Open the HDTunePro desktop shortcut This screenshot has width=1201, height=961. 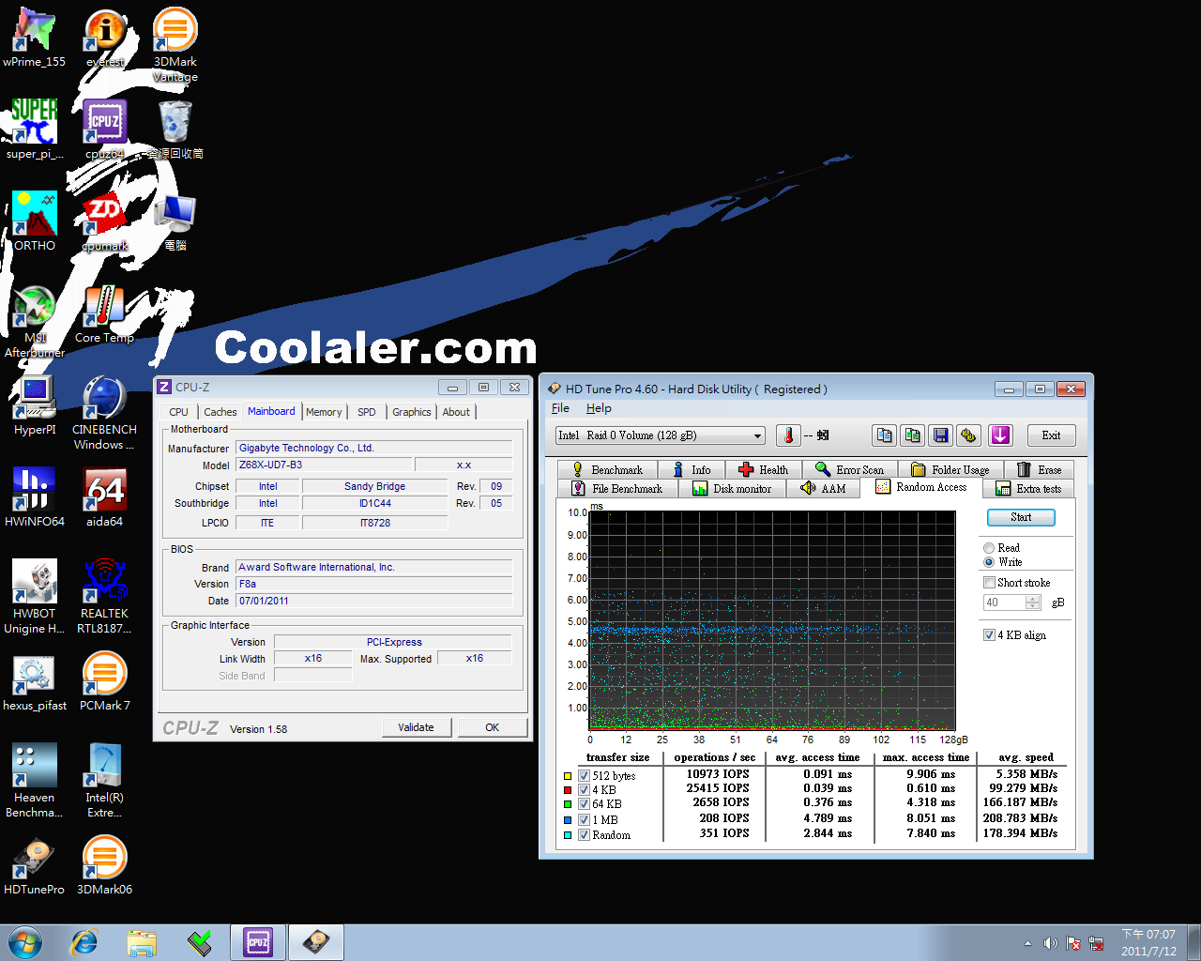(35, 865)
